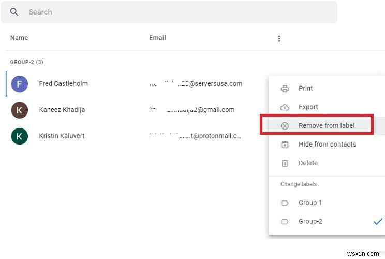Viewport: 385px width, 259px height.
Task: Click the Email column header
Action: point(157,38)
